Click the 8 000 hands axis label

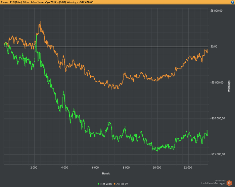click(x=126, y=168)
